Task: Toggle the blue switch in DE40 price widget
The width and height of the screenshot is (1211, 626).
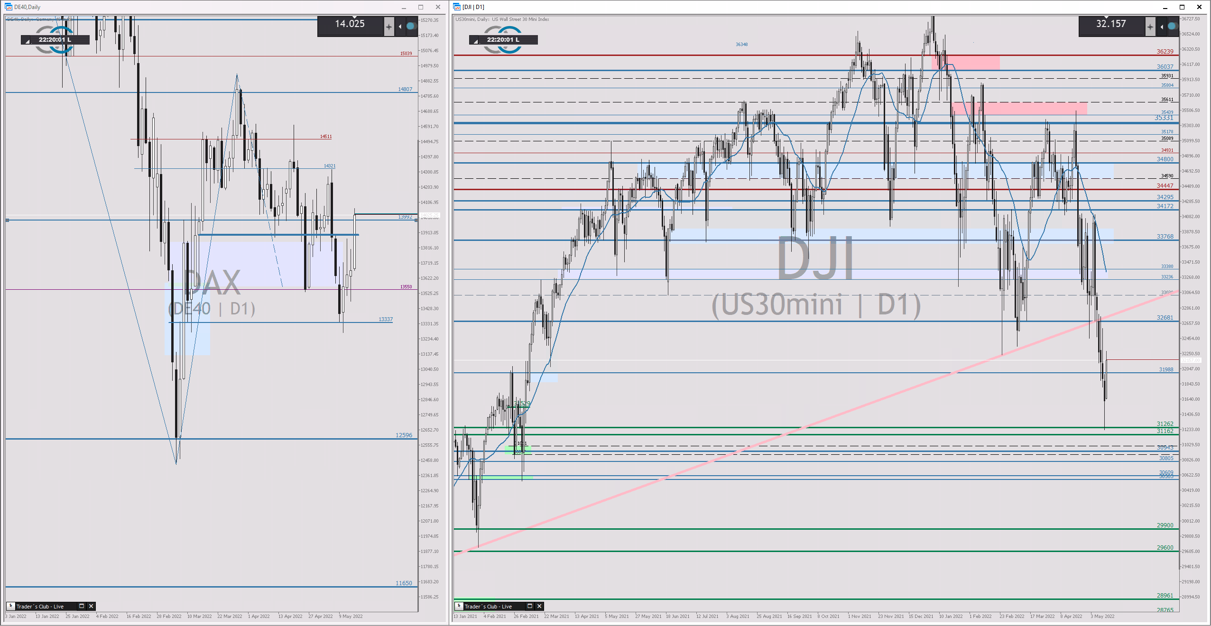Action: 411,27
